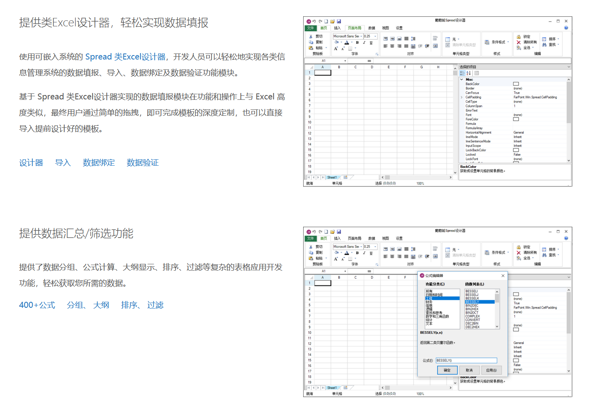Click 取消 button in formula editor dialog
This screenshot has height=408, width=600.
pyautogui.click(x=469, y=370)
